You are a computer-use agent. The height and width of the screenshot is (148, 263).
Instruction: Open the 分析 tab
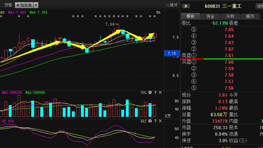point(230,16)
